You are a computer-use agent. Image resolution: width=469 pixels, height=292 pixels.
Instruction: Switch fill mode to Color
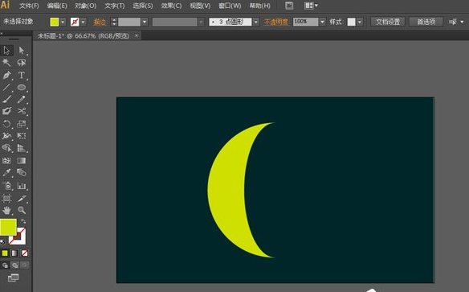(x=5, y=253)
